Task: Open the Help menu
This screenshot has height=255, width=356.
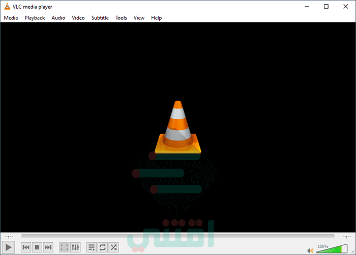Action: click(157, 18)
